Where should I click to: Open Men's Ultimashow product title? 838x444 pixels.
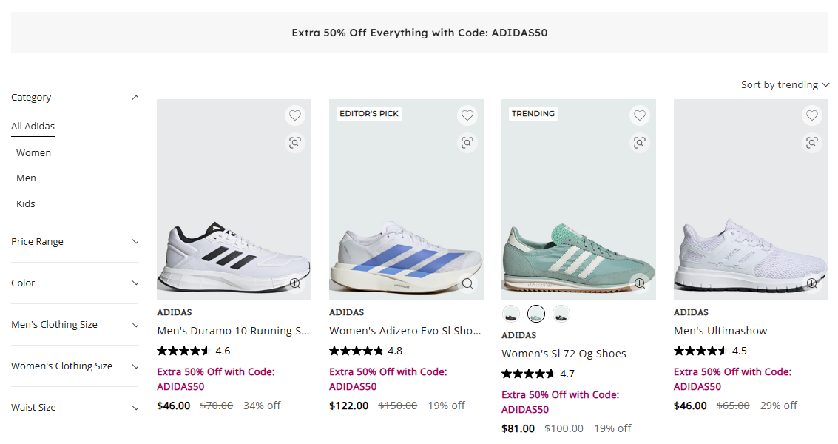[720, 331]
